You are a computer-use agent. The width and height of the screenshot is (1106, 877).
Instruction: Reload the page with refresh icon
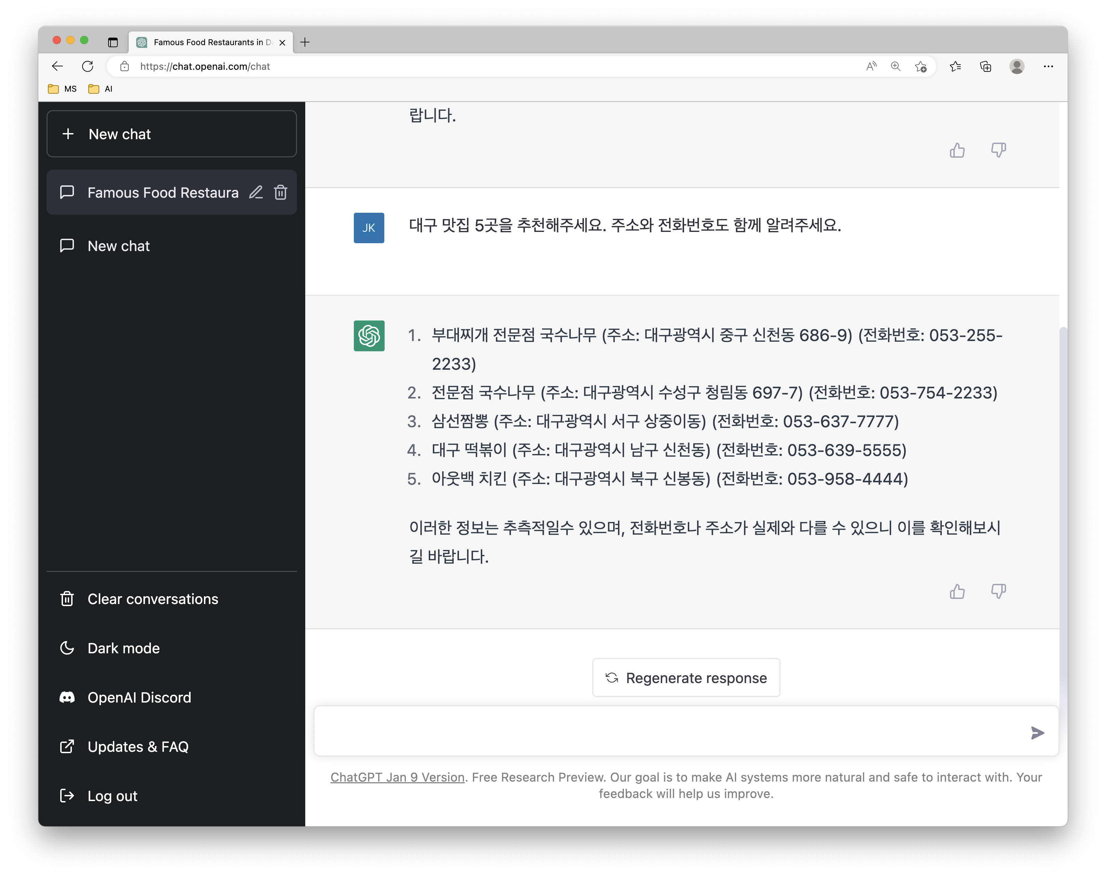(88, 66)
